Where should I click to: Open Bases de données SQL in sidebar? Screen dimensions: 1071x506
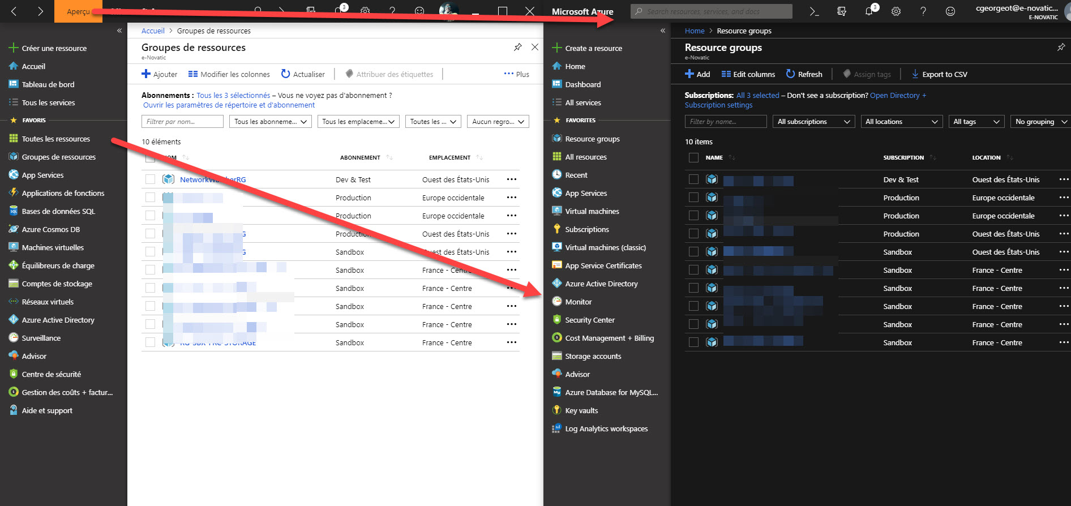click(58, 211)
